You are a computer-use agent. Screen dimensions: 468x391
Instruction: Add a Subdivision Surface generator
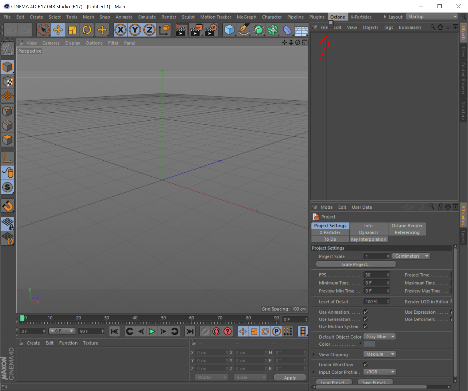click(x=258, y=30)
